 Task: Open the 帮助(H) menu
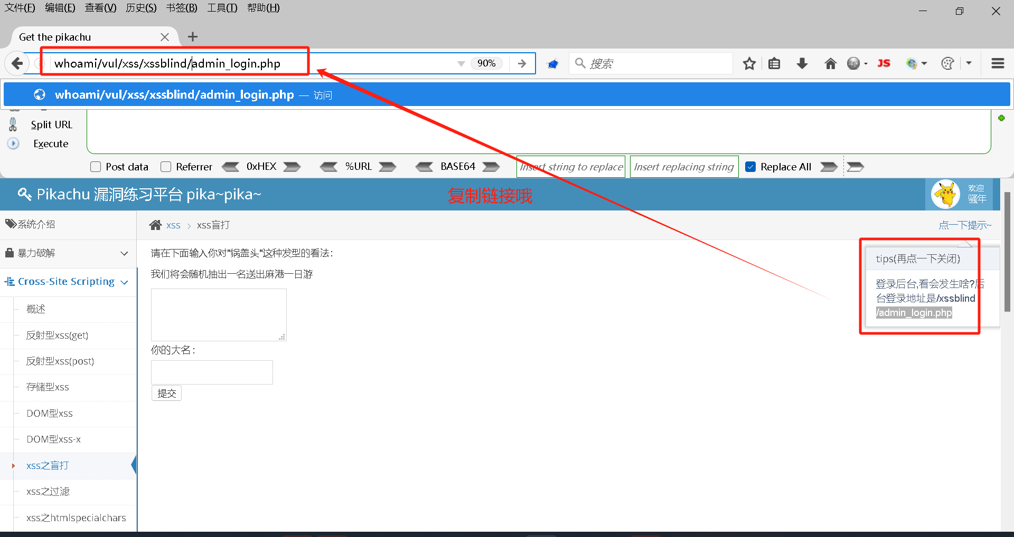coord(264,8)
